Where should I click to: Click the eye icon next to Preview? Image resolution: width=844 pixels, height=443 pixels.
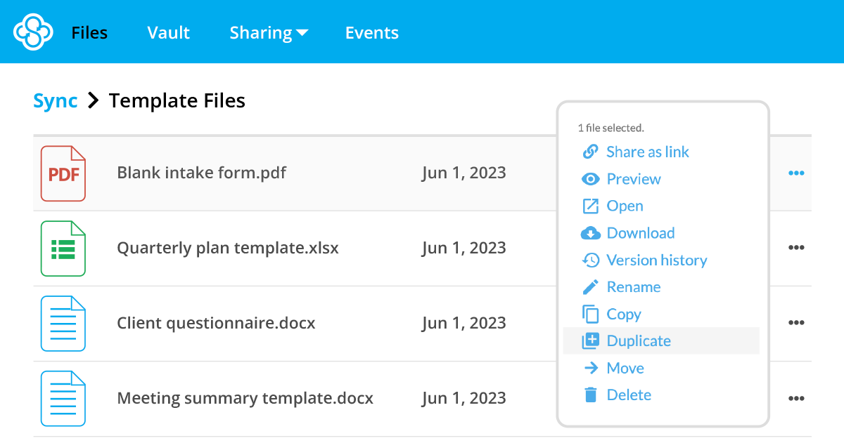click(x=591, y=178)
